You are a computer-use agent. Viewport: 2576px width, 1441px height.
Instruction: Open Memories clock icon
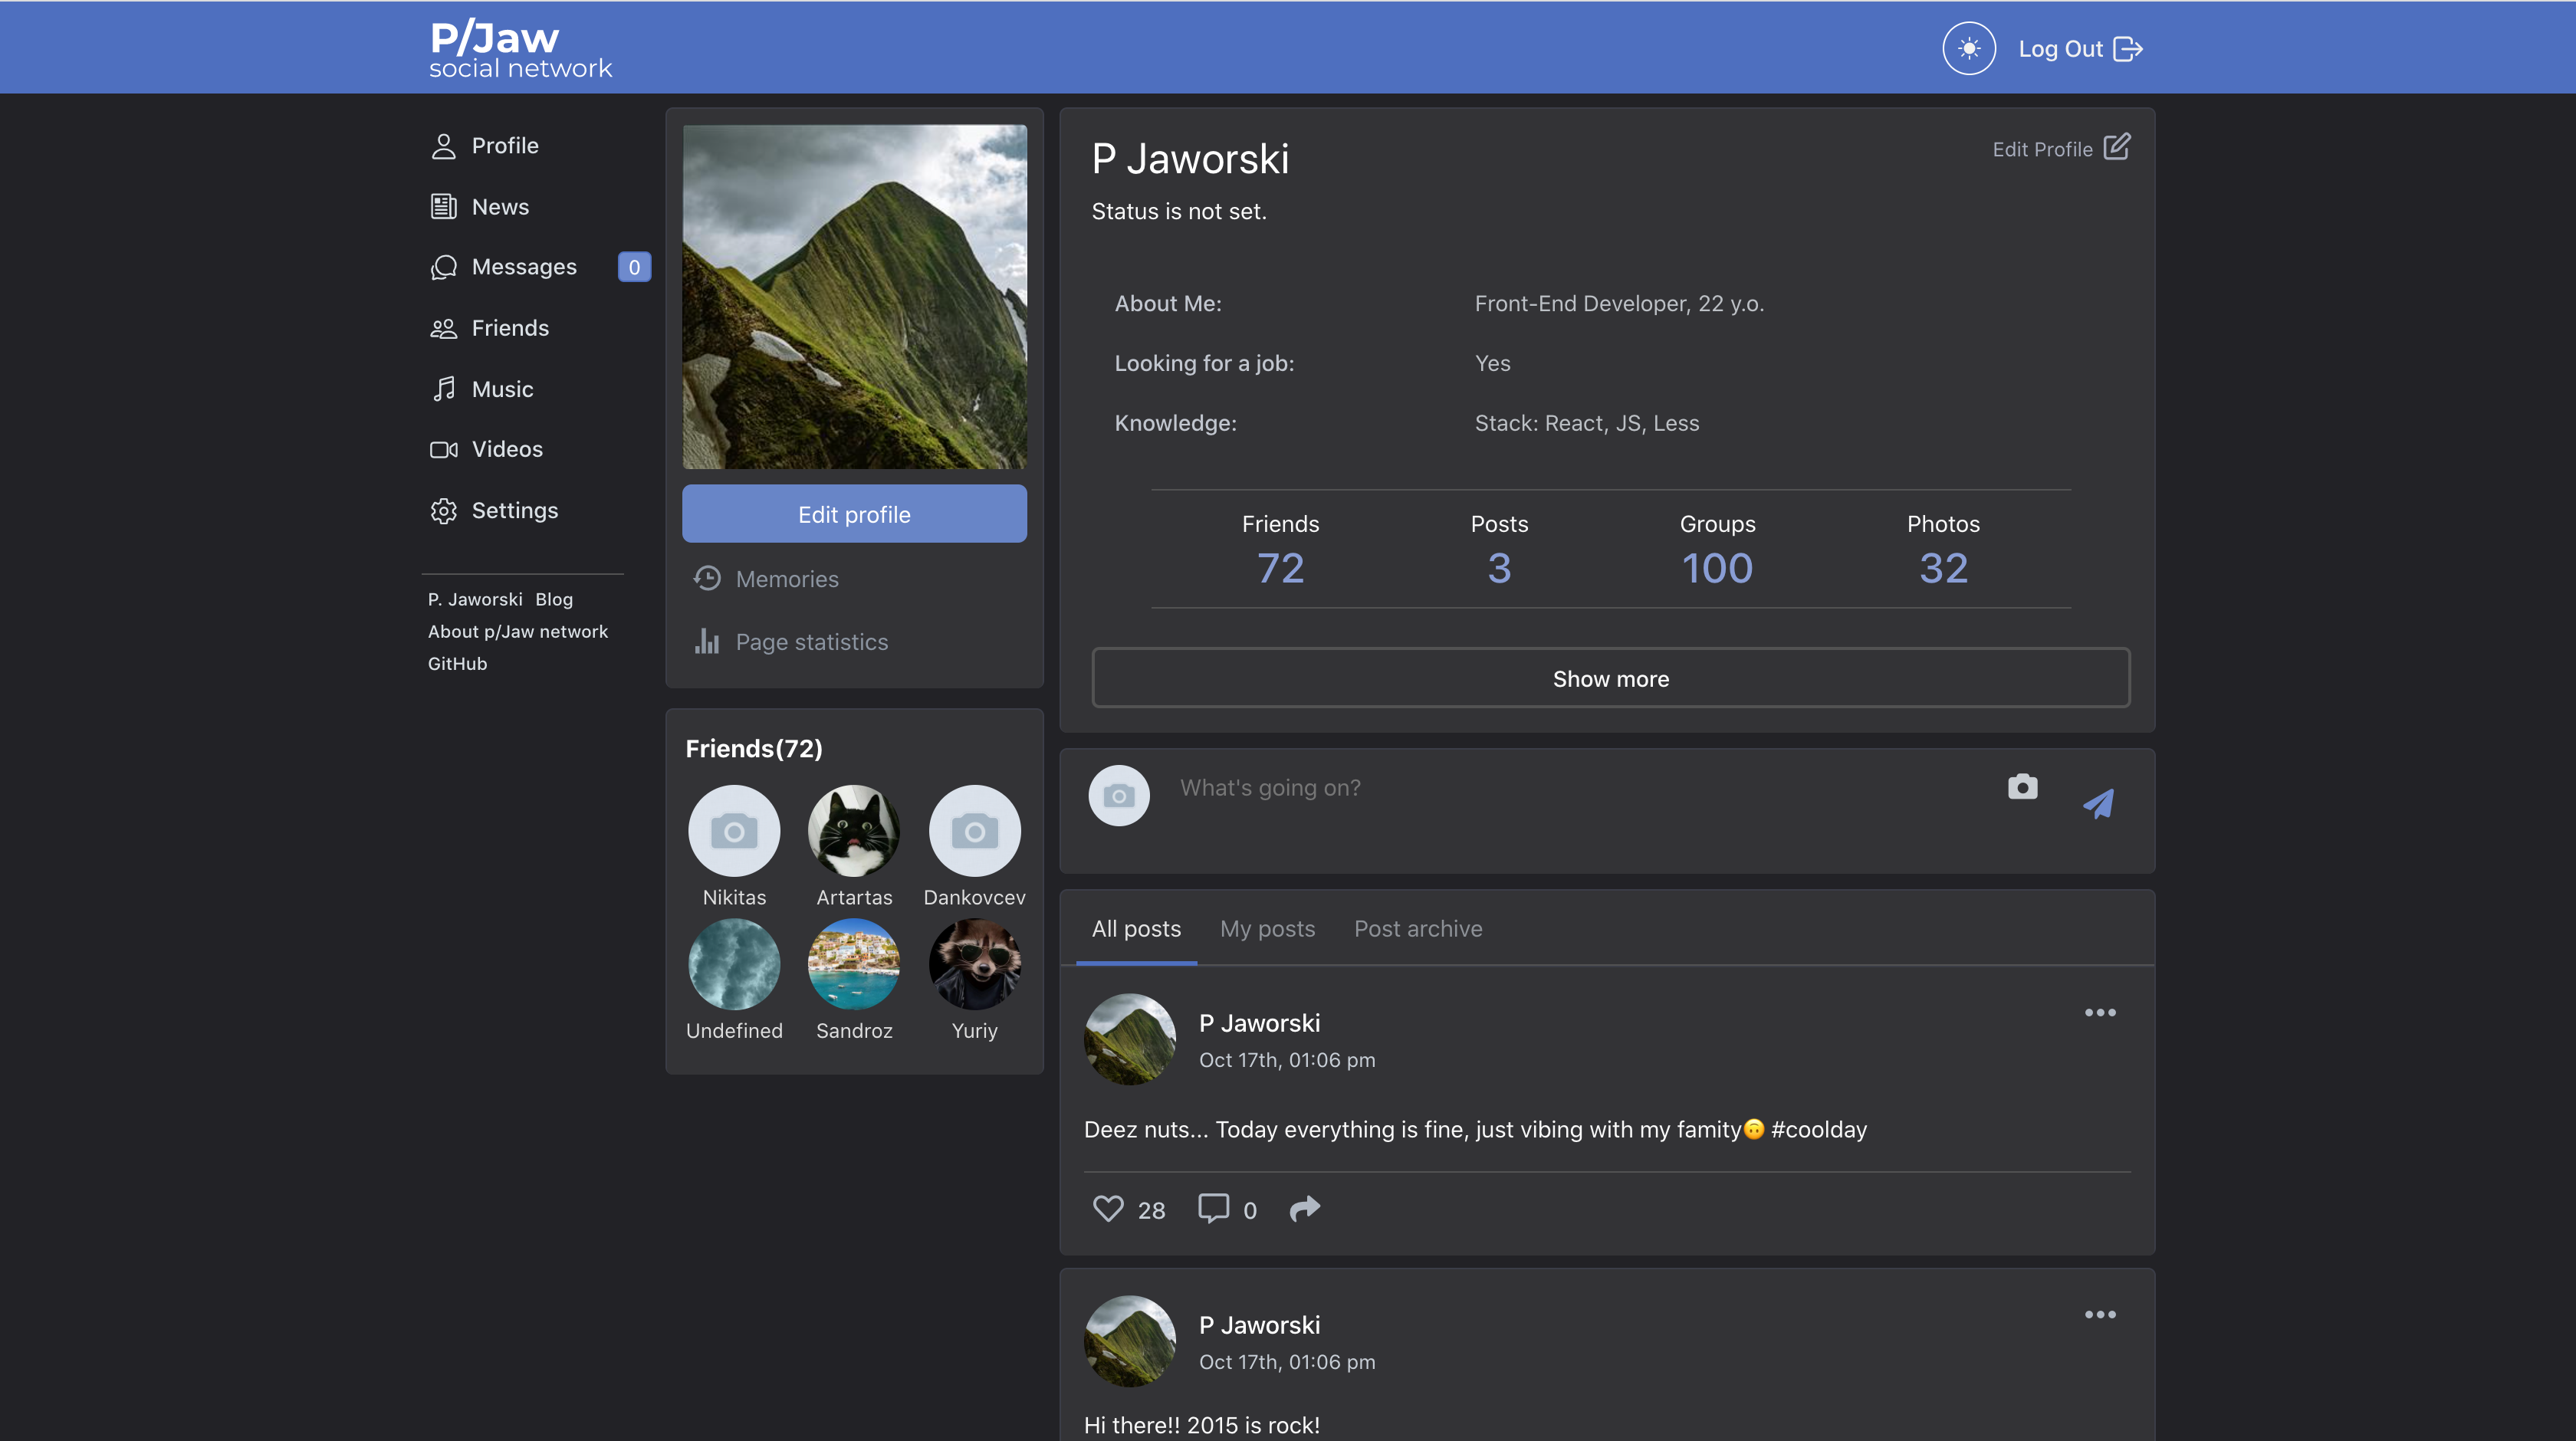(707, 578)
